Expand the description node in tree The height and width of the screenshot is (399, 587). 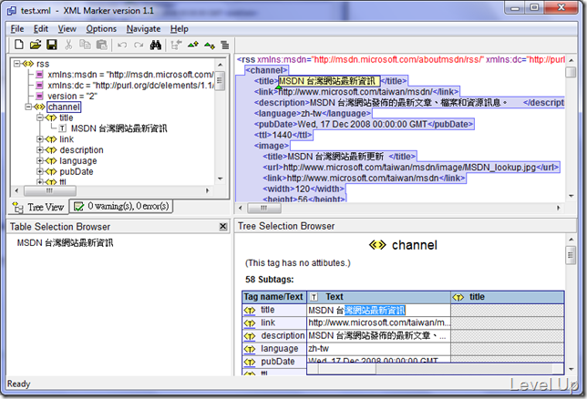(40, 150)
